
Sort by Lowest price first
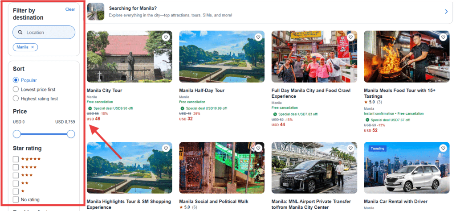point(16,90)
